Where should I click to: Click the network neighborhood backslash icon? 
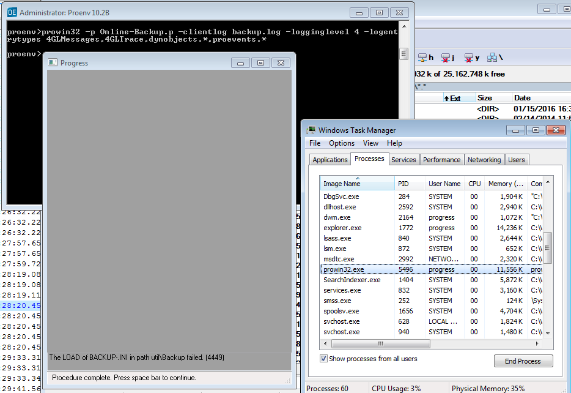tap(492, 58)
